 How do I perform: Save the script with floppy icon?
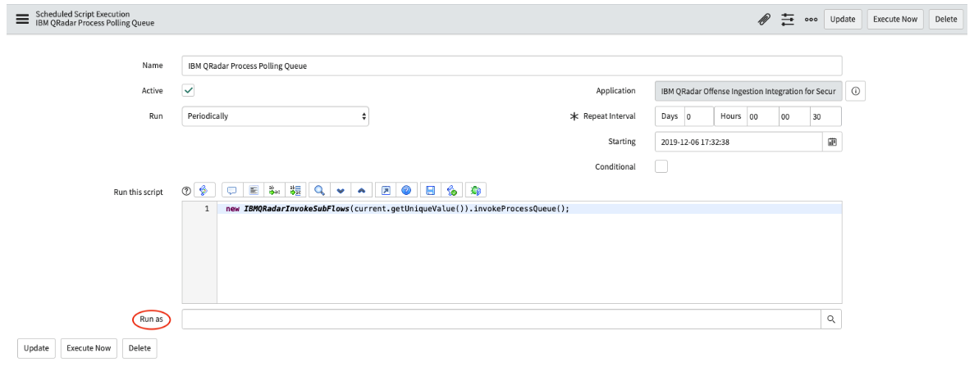(431, 190)
